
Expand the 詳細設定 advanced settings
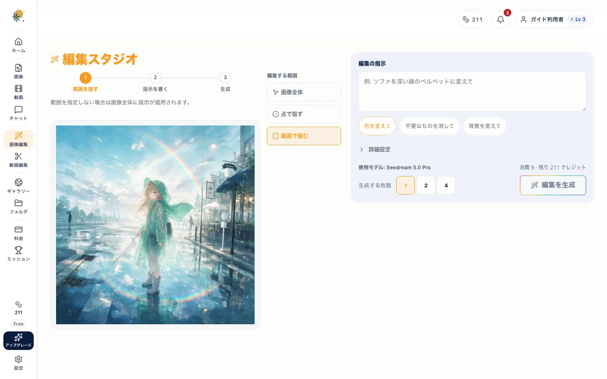(375, 149)
